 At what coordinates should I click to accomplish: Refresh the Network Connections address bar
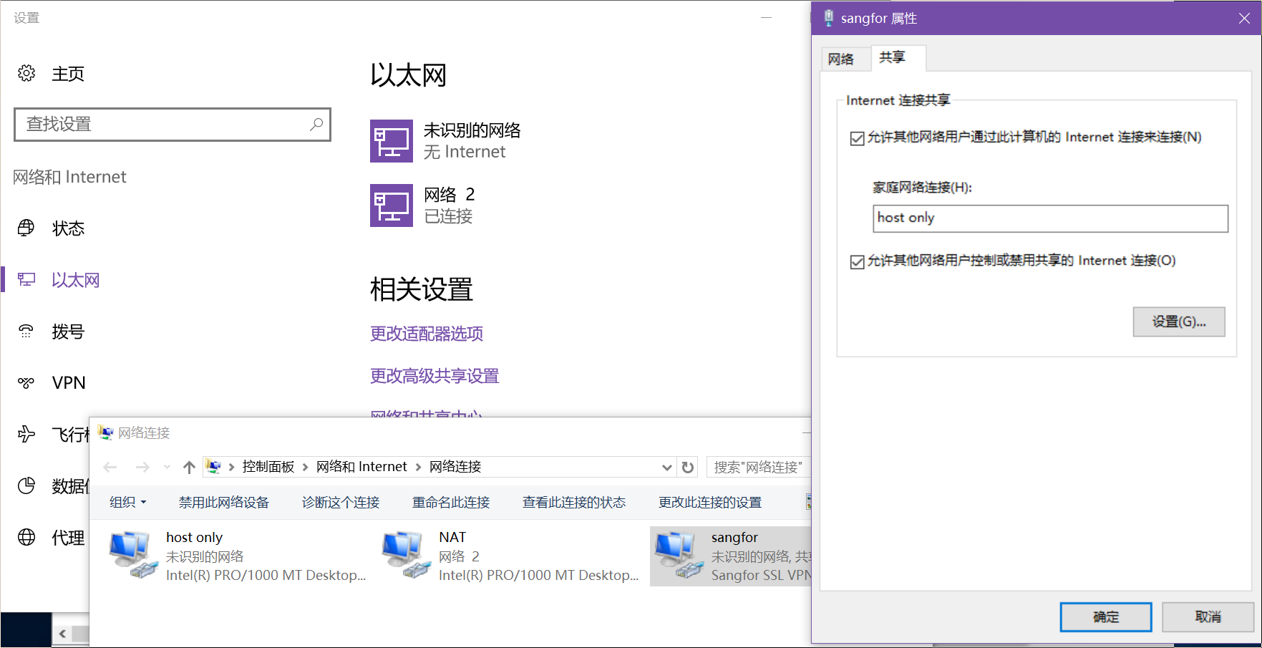[x=688, y=468]
